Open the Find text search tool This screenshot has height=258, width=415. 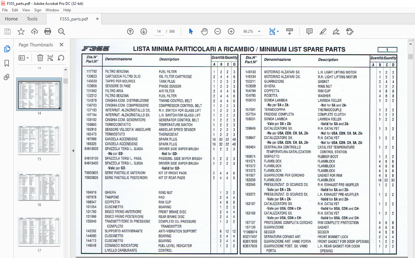(61, 31)
